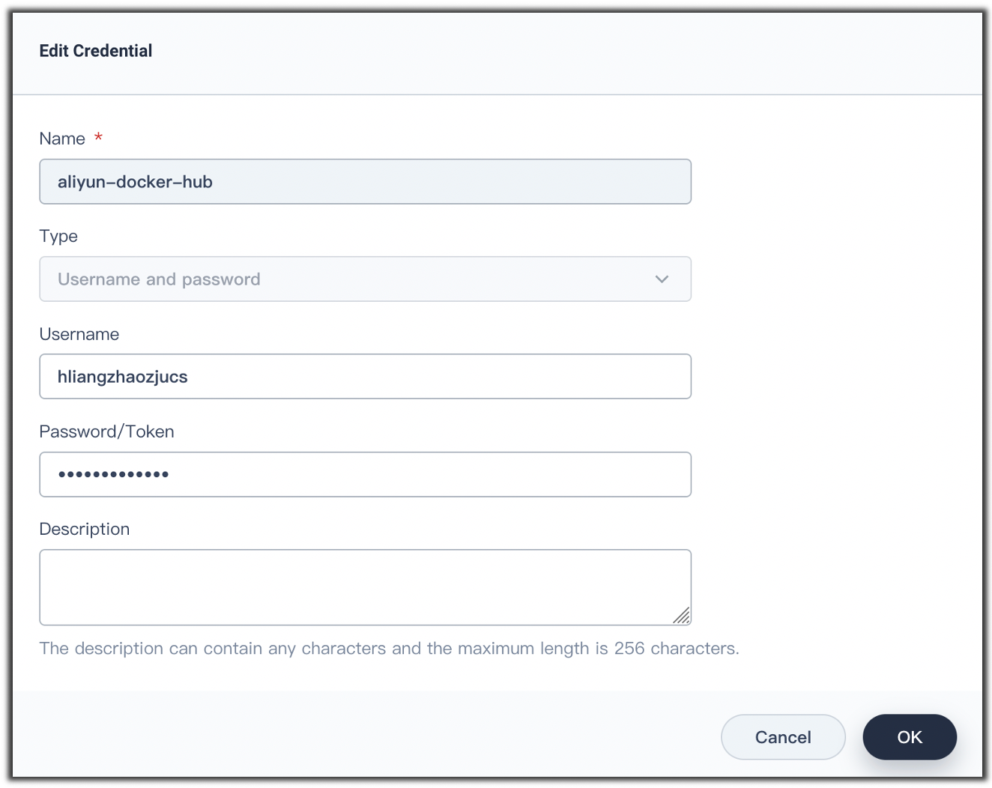Click the Type dropdown chevron arrow
992x788 pixels.
tap(662, 279)
